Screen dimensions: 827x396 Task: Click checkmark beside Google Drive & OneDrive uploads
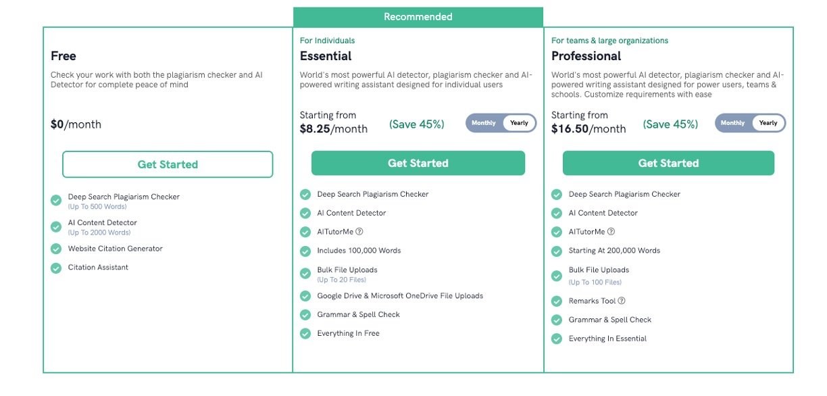(x=305, y=296)
